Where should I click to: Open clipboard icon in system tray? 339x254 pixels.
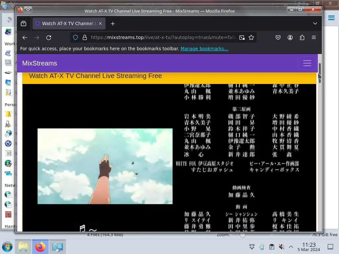(x=272, y=247)
